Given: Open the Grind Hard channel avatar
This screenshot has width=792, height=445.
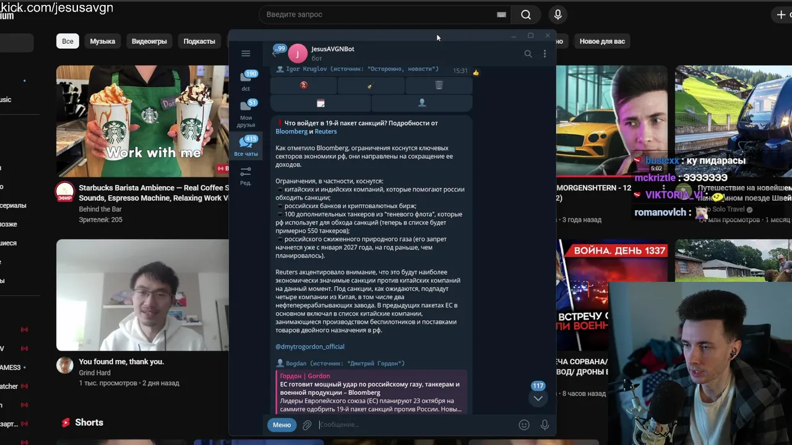Looking at the screenshot, I should [x=65, y=365].
